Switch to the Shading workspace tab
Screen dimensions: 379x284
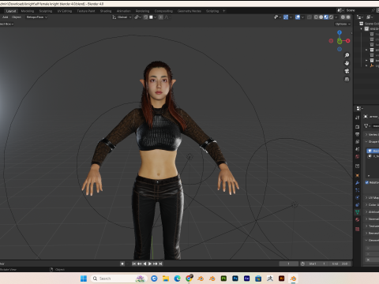coord(106,11)
